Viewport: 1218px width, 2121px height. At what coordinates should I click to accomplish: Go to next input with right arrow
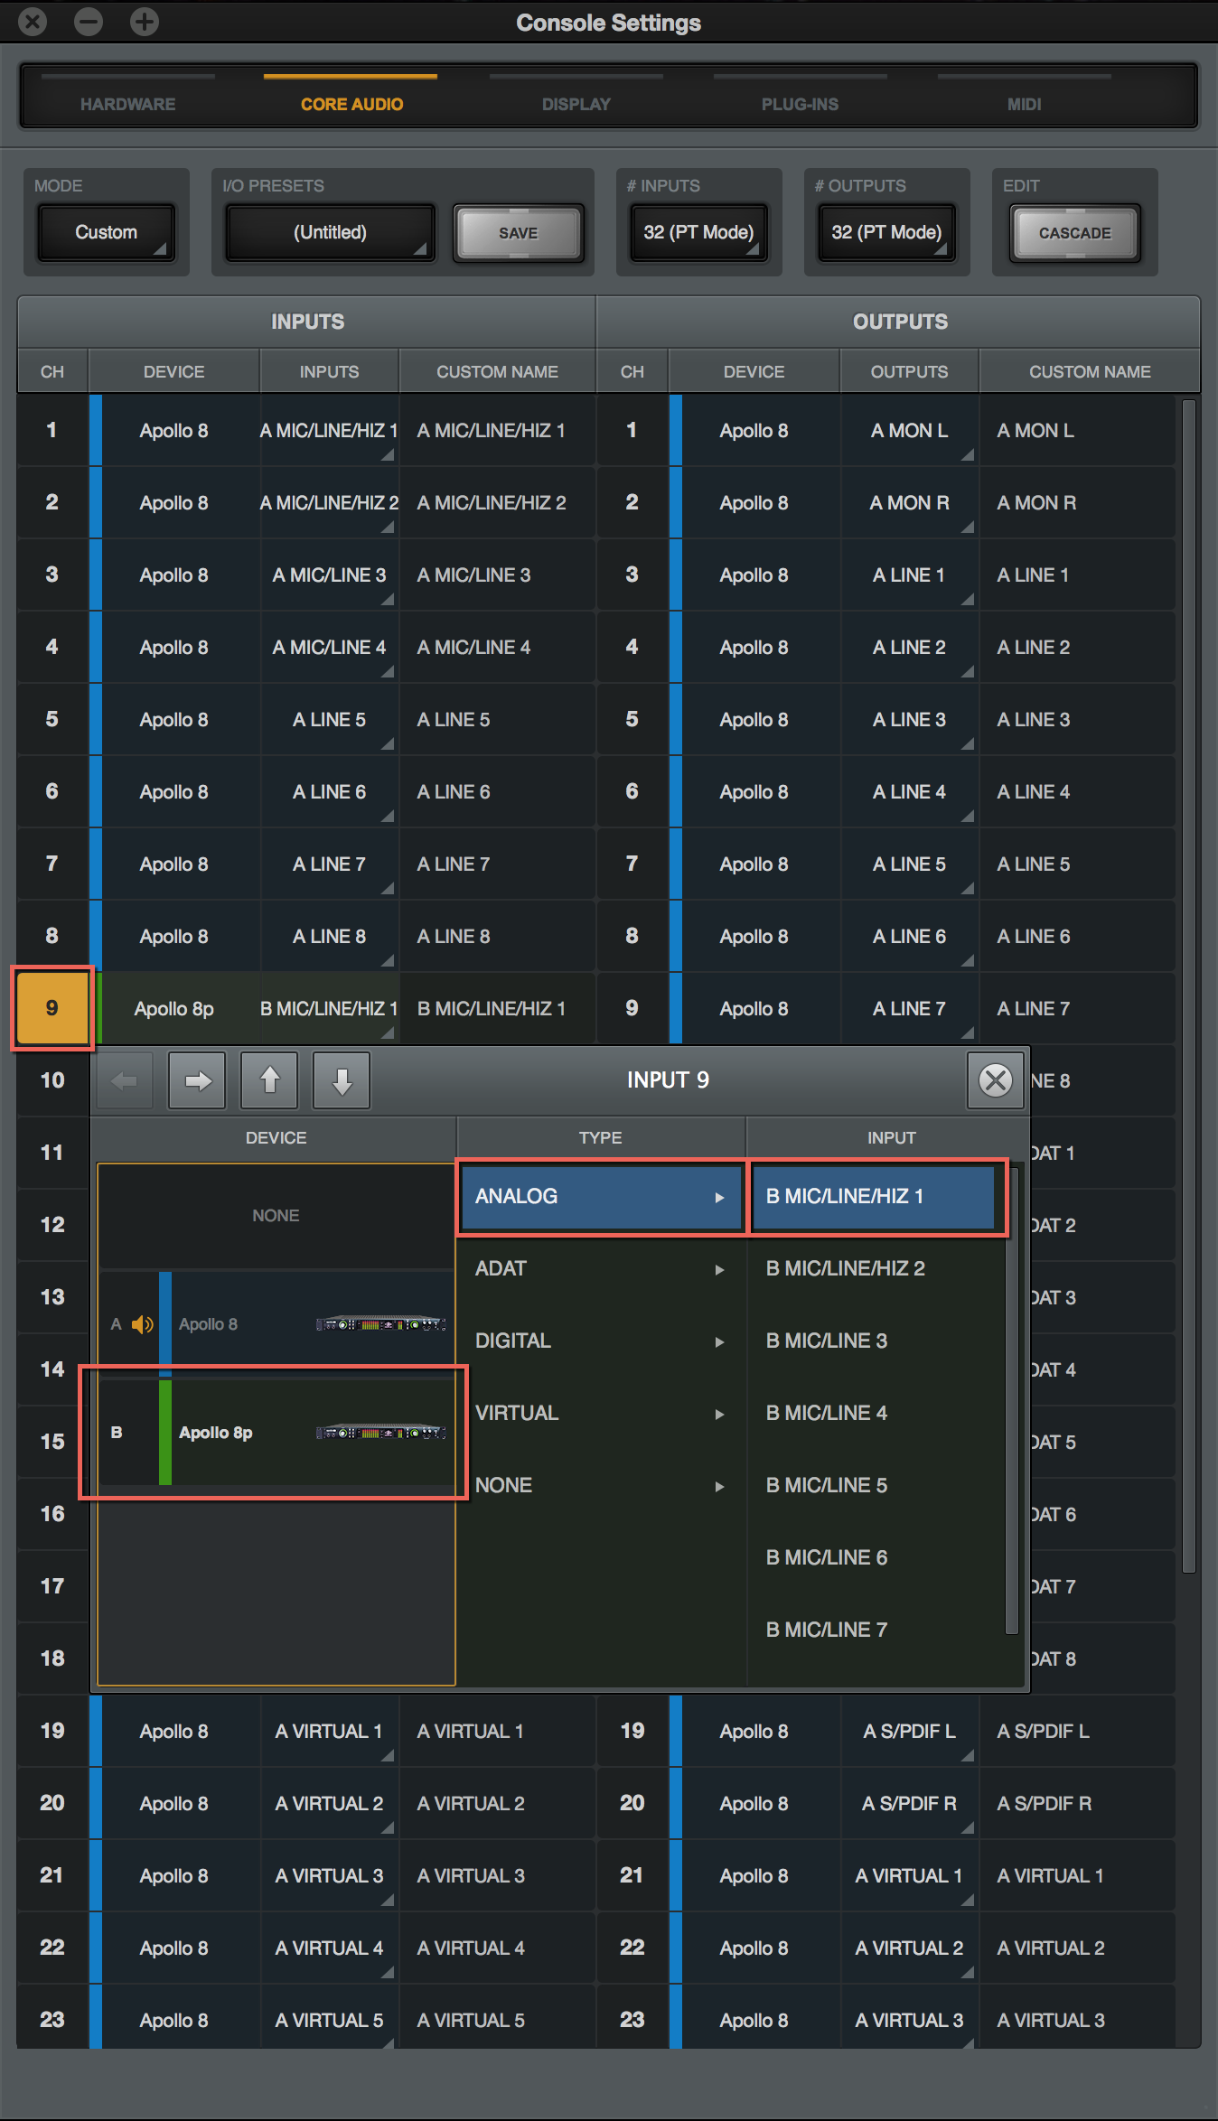point(197,1080)
